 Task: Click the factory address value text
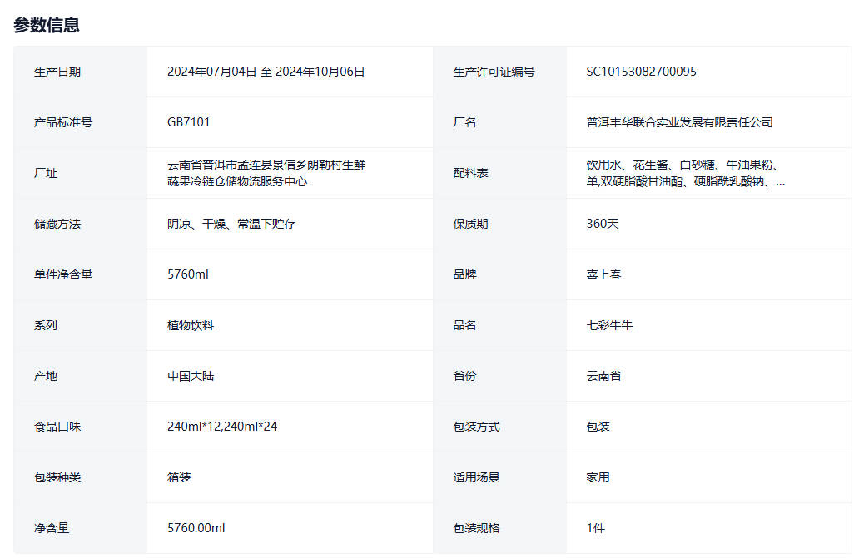(266, 173)
